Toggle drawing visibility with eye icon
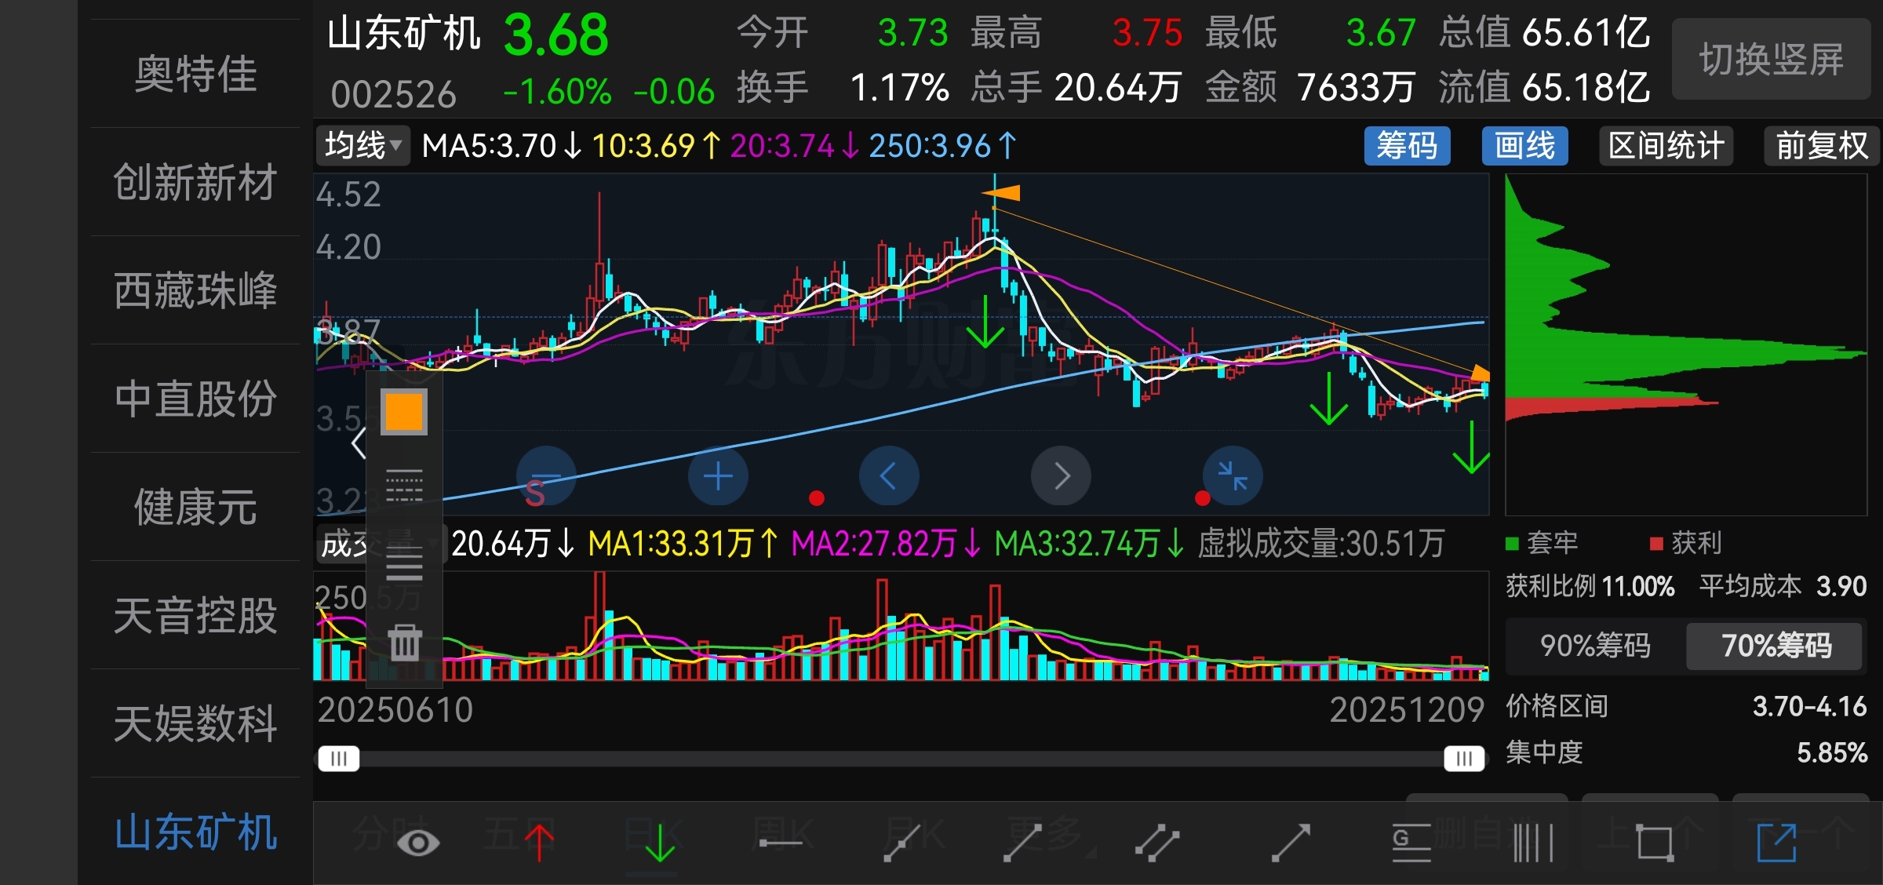 (418, 843)
